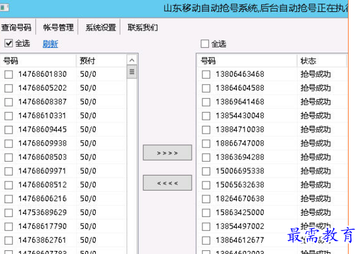Click the 状态 column header
The width and height of the screenshot is (360, 254).
pos(322,61)
